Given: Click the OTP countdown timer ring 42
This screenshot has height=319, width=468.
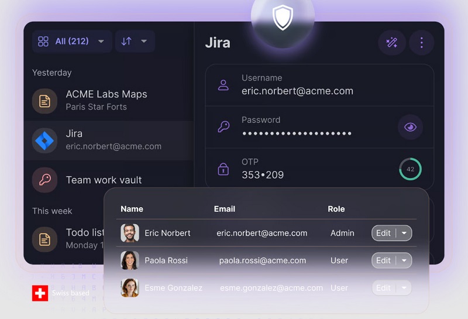Looking at the screenshot, I should [411, 169].
